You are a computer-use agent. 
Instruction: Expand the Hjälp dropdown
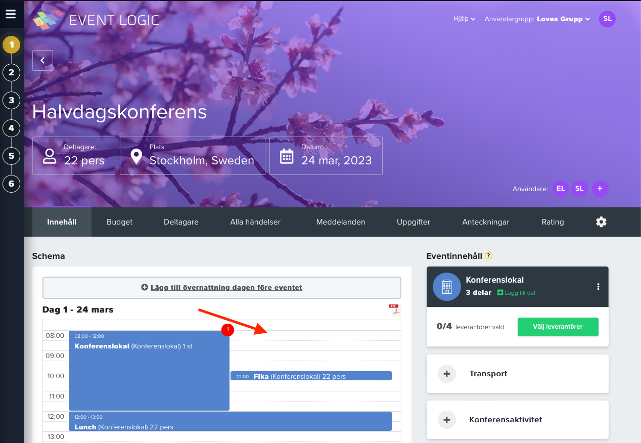(x=464, y=19)
